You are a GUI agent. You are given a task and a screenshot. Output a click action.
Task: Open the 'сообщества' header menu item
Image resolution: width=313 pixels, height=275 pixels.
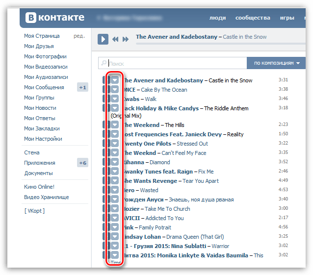[x=253, y=18]
